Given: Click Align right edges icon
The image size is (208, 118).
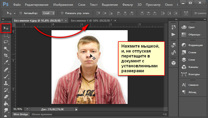Looking at the screenshot, I should pyautogui.click(x=131, y=13).
